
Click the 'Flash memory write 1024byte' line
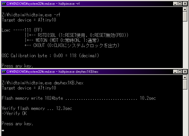click(79, 98)
